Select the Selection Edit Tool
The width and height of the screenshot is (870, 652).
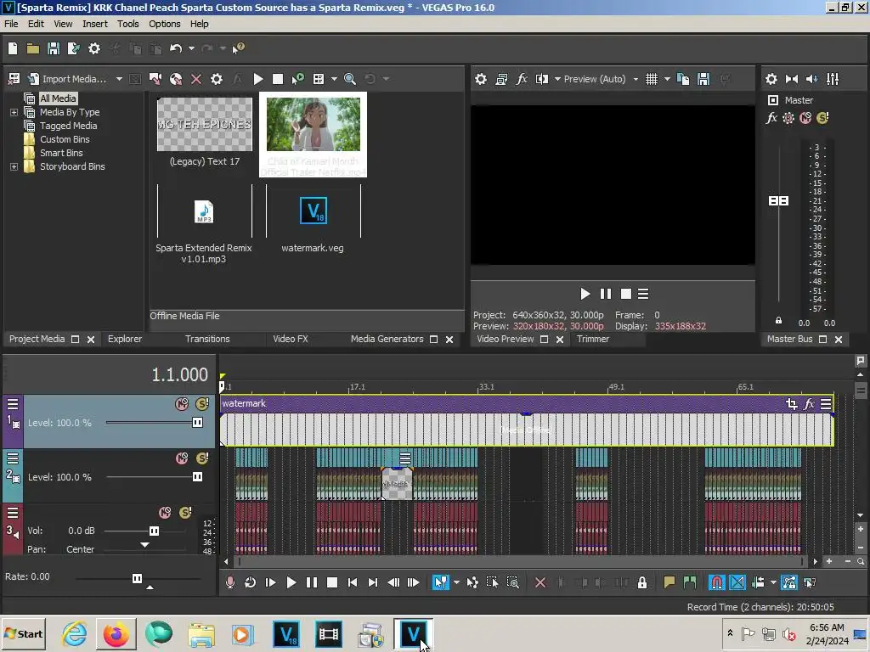(492, 582)
